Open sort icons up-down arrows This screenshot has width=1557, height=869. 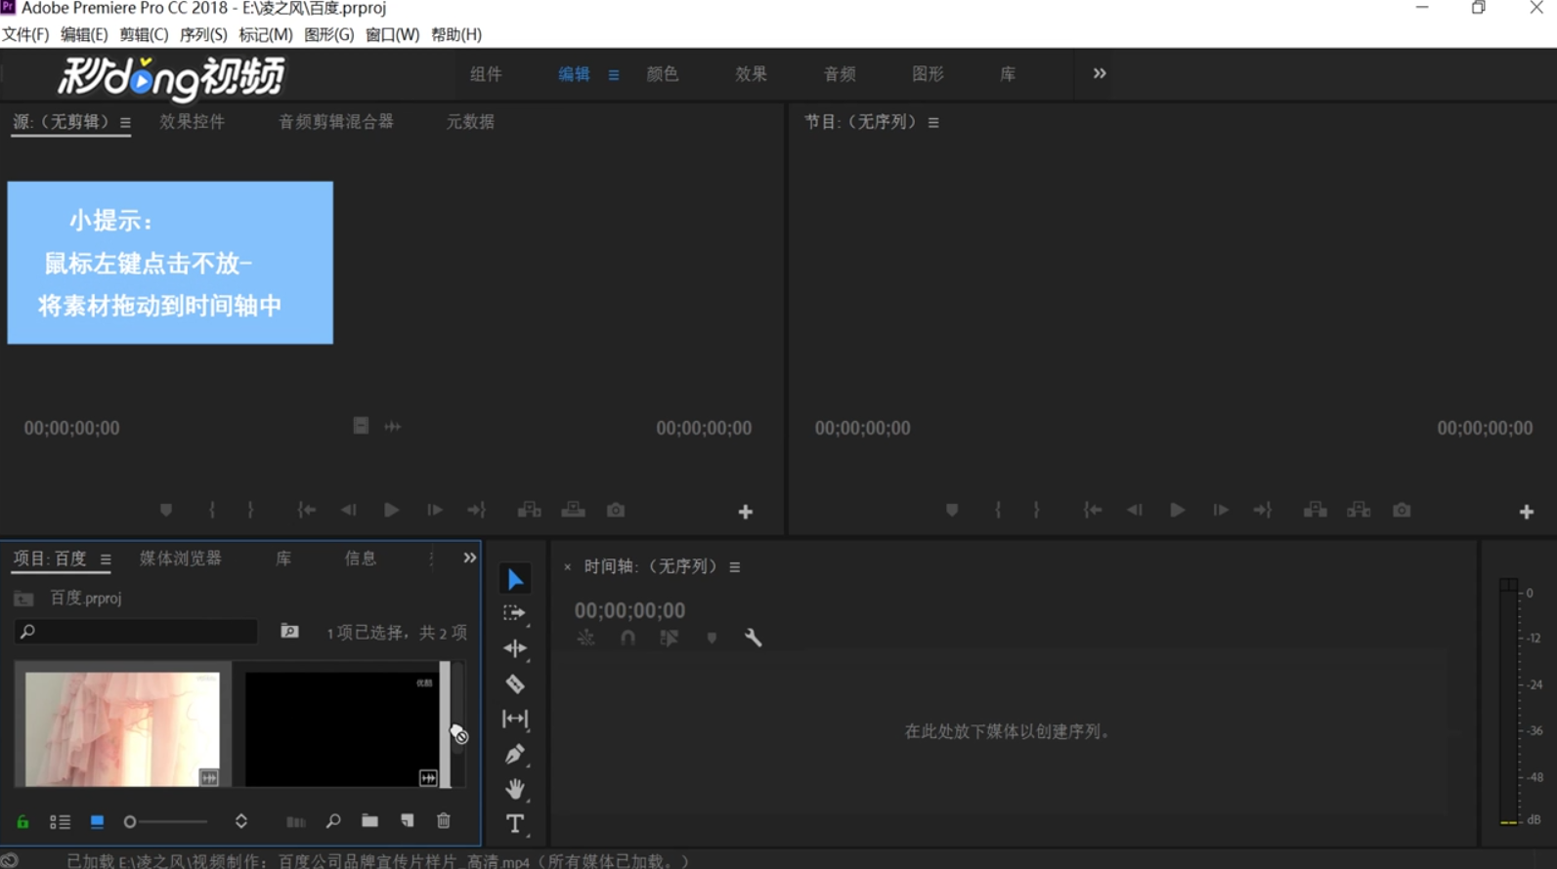(x=241, y=821)
